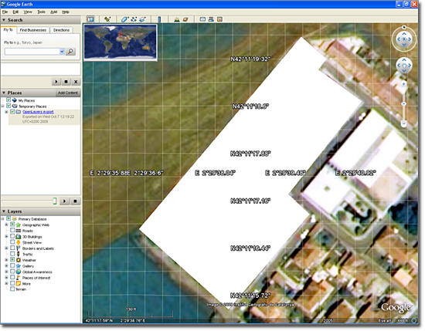Image resolution: width=425 pixels, height=331 pixels.
Task: Click the Places of Interest flag icon
Action: [19, 278]
